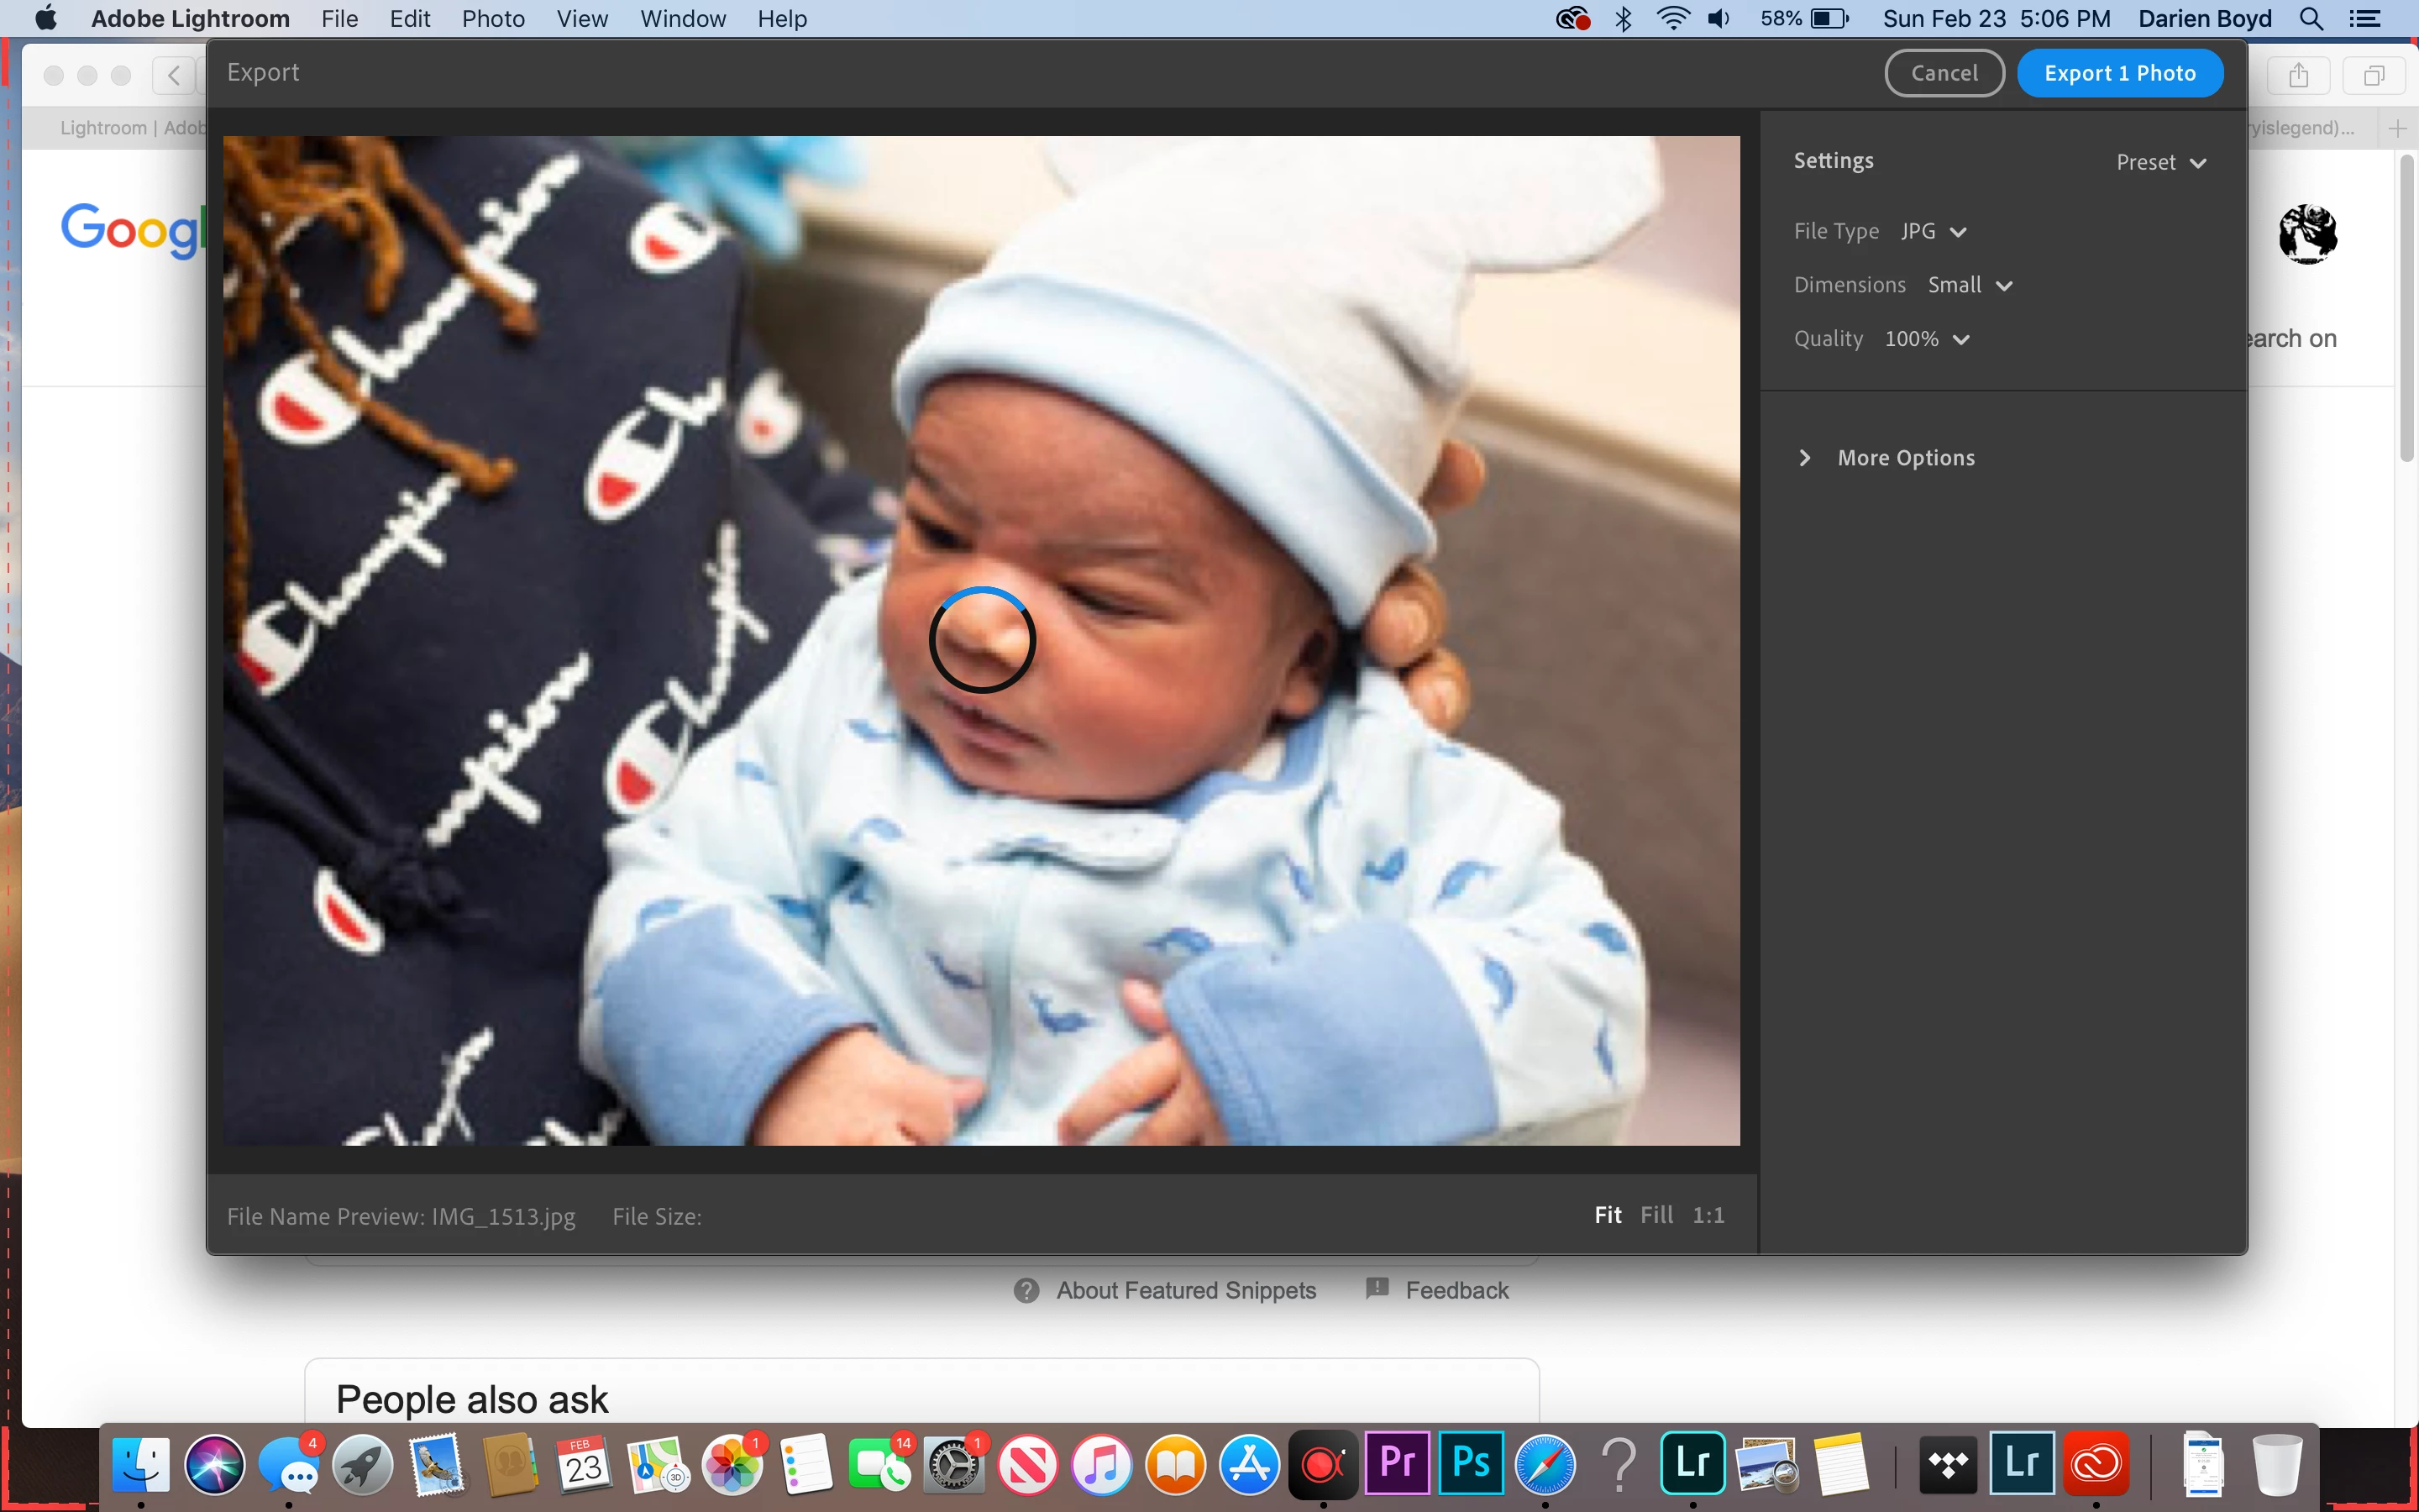Viewport: 2419px width, 1512px height.
Task: Open Creative Cloud app in the dock
Action: click(x=2096, y=1465)
